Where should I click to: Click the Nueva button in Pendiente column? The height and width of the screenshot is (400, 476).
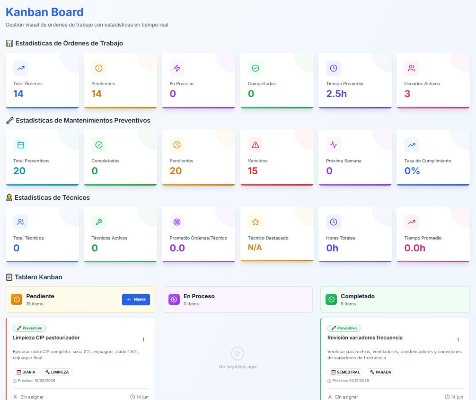[x=136, y=300]
